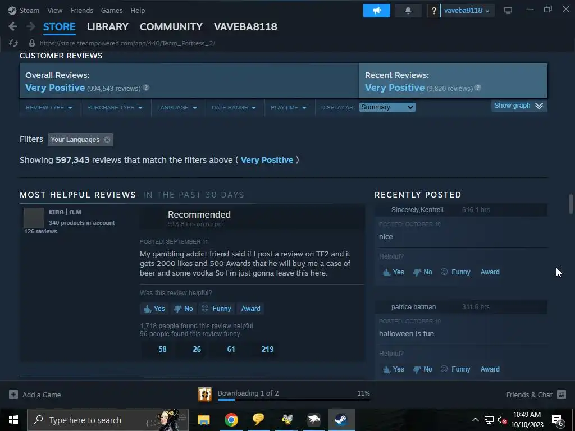
Task: Expand the Date Range filter
Action: [234, 107]
